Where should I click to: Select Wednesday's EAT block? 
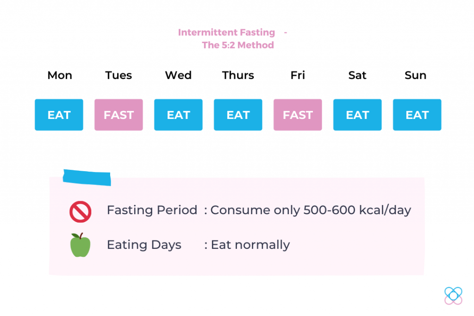tap(178, 115)
